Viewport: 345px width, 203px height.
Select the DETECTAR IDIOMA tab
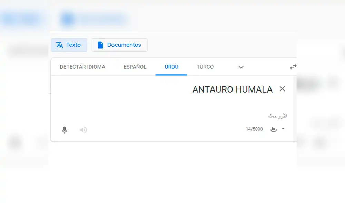tap(82, 67)
